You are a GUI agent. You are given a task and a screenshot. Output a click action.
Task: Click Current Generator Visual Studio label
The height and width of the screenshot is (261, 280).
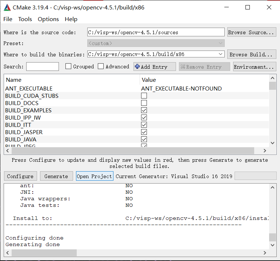pos(174,176)
